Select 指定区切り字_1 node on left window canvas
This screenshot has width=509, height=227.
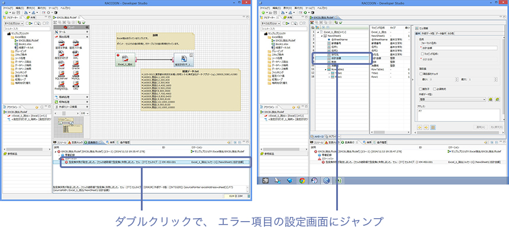[184, 60]
